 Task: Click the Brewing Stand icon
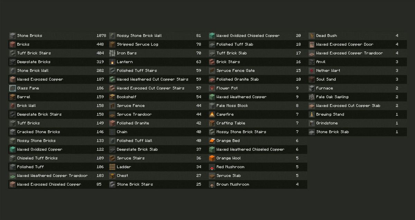pyautogui.click(x=312, y=114)
